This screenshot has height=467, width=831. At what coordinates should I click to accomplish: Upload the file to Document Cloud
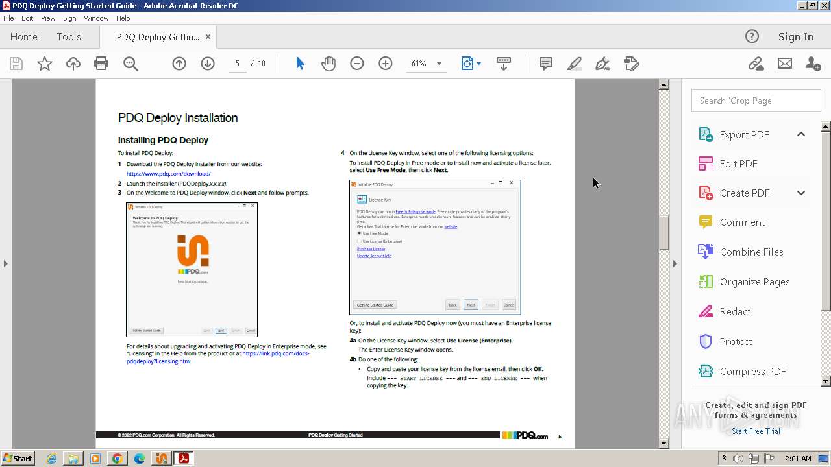click(73, 64)
